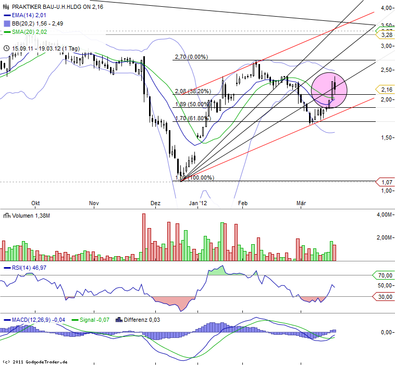Select the Volumen 1,38M label

(x=31, y=216)
